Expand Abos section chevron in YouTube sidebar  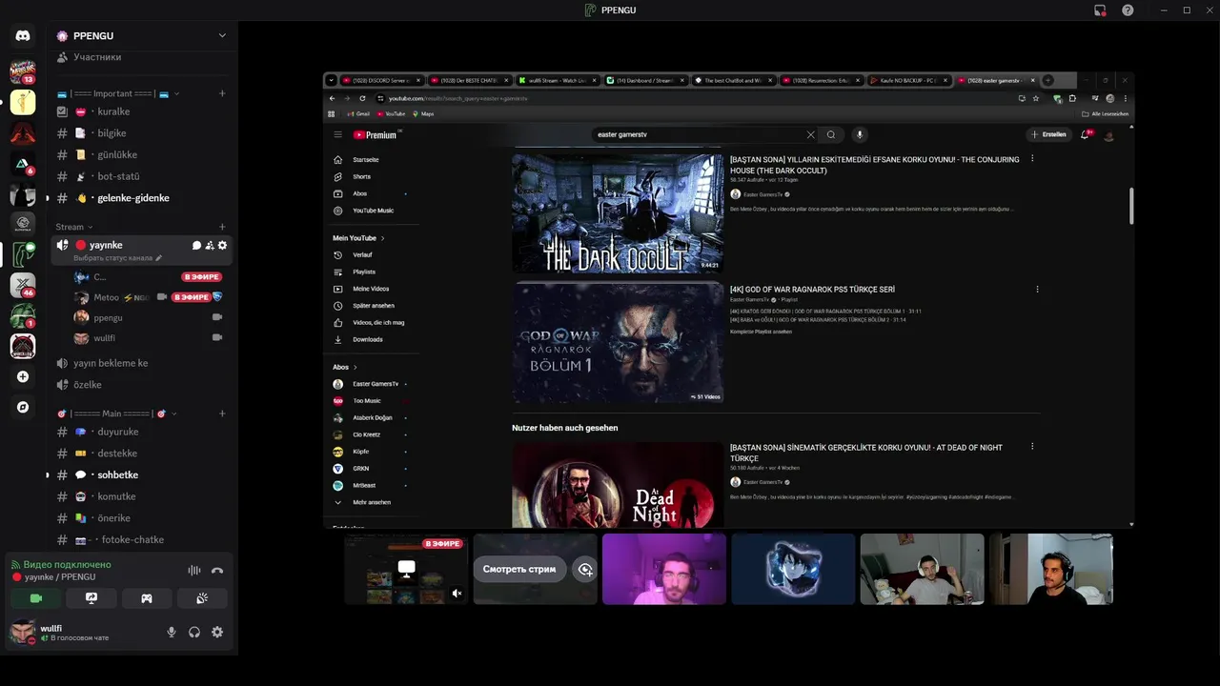pyautogui.click(x=355, y=367)
